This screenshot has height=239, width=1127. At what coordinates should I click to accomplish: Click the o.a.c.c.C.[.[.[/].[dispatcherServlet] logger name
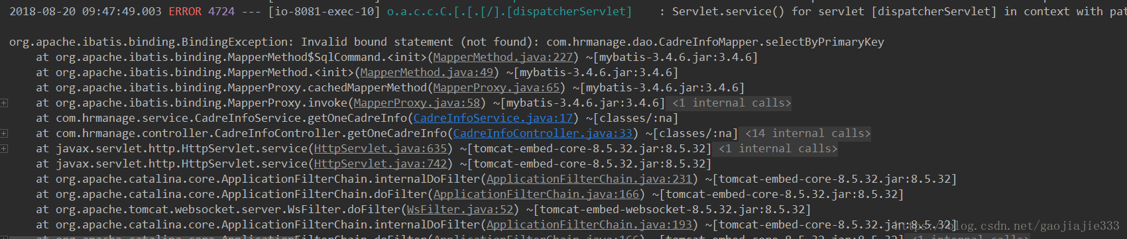(x=509, y=12)
